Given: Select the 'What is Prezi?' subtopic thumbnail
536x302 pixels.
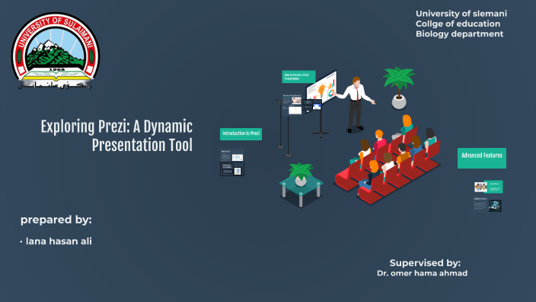Looking at the screenshot, I should [x=231, y=156].
